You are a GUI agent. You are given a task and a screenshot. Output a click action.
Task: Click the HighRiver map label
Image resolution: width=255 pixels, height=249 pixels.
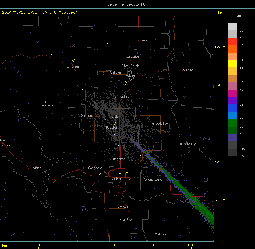127,220
